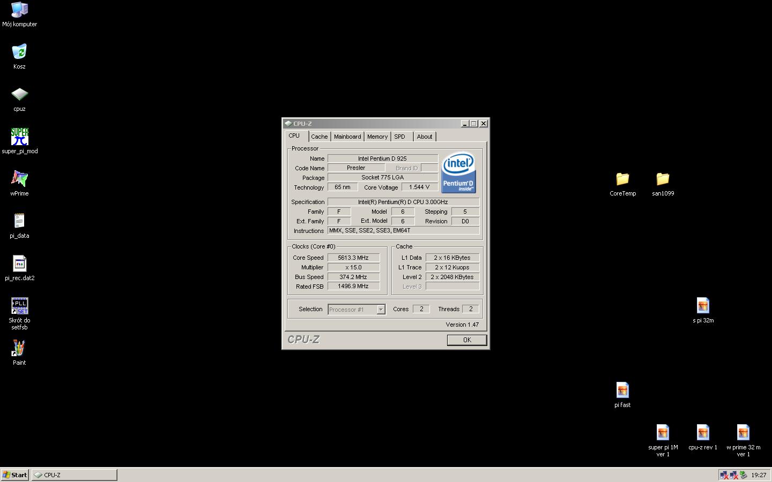
Task: Click the Cores count field
Action: coord(421,309)
